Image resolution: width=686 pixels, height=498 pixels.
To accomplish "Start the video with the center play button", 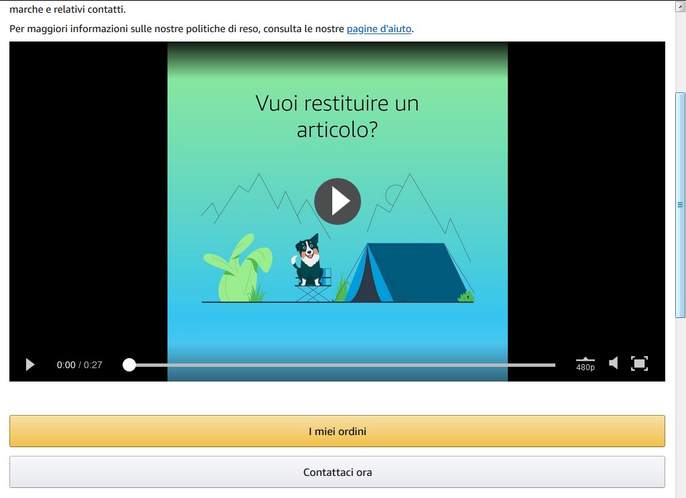I will (x=338, y=201).
